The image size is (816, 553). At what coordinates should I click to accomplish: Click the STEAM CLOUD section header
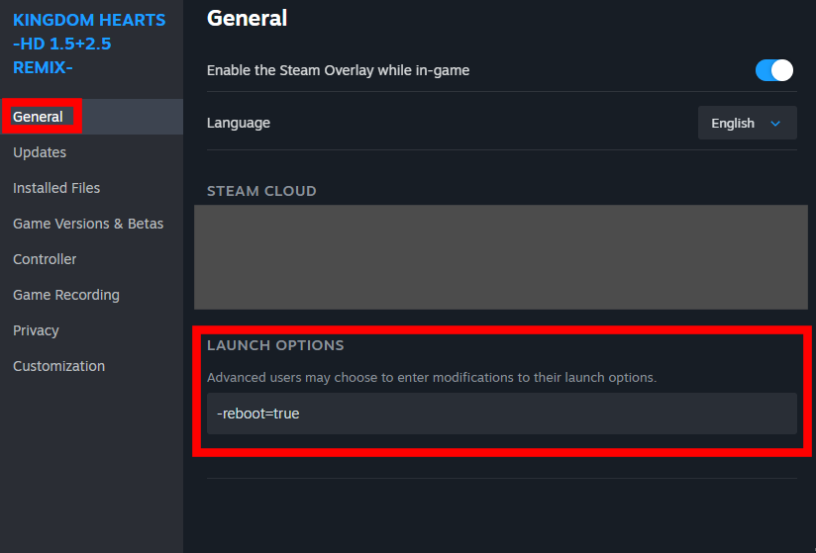point(261,191)
